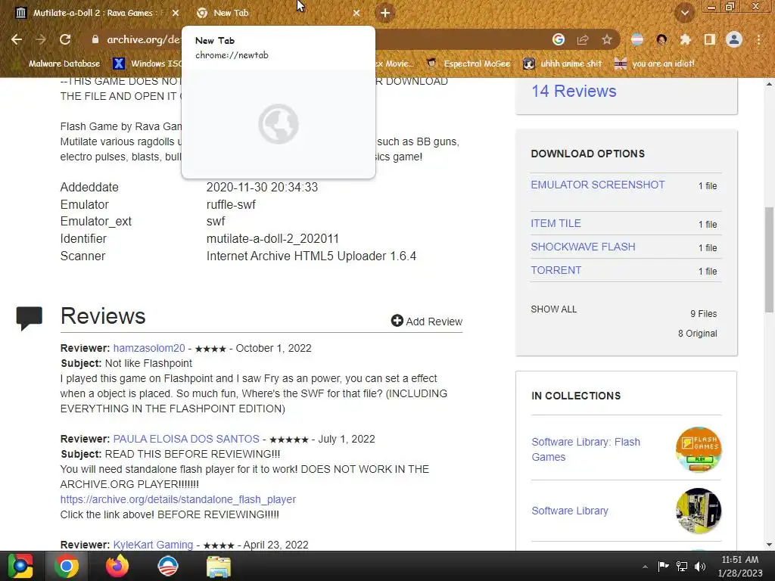Click the page vertical scrollbar thumb
The image size is (775, 581).
point(769,259)
